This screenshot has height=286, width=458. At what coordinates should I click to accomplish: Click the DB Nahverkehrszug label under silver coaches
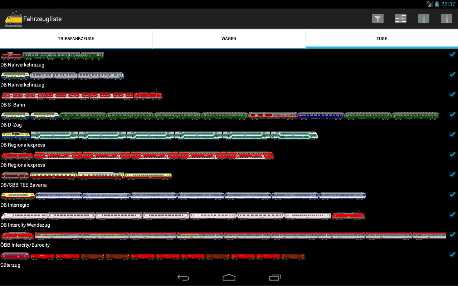coord(22,85)
